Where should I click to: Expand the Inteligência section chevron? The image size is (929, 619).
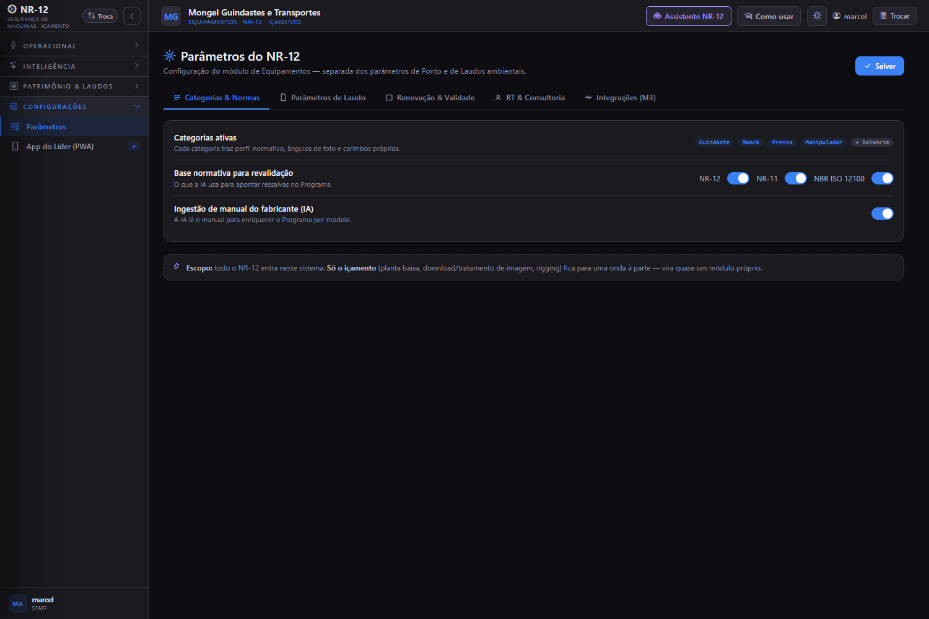point(137,66)
